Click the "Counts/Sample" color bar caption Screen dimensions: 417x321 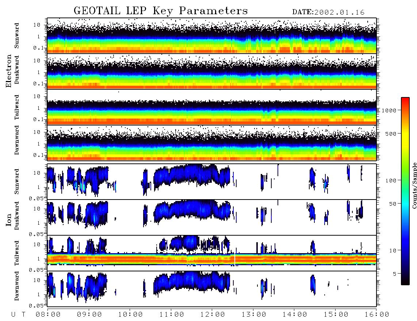414,185
